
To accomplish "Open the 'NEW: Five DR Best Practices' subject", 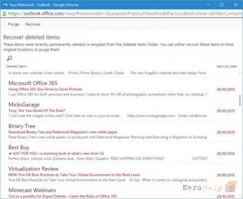I will pyautogui.click(x=74, y=175).
